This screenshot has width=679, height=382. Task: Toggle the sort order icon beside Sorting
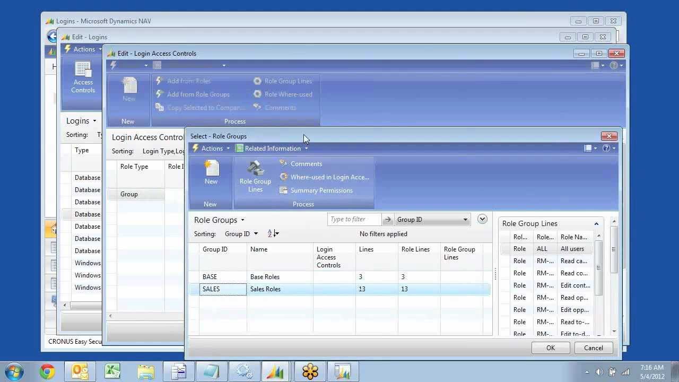tap(273, 234)
